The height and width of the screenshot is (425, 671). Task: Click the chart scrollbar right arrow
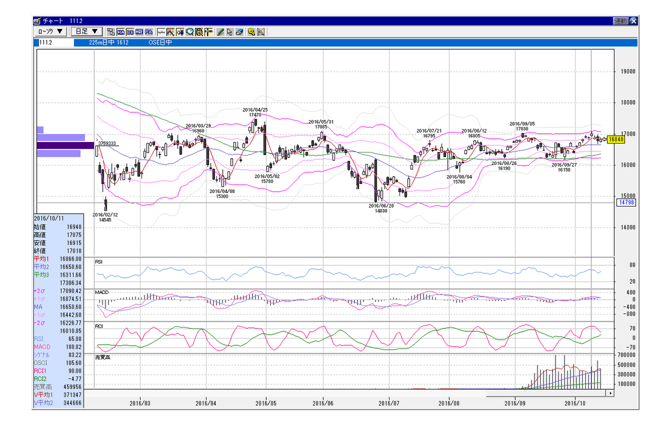coord(610,392)
